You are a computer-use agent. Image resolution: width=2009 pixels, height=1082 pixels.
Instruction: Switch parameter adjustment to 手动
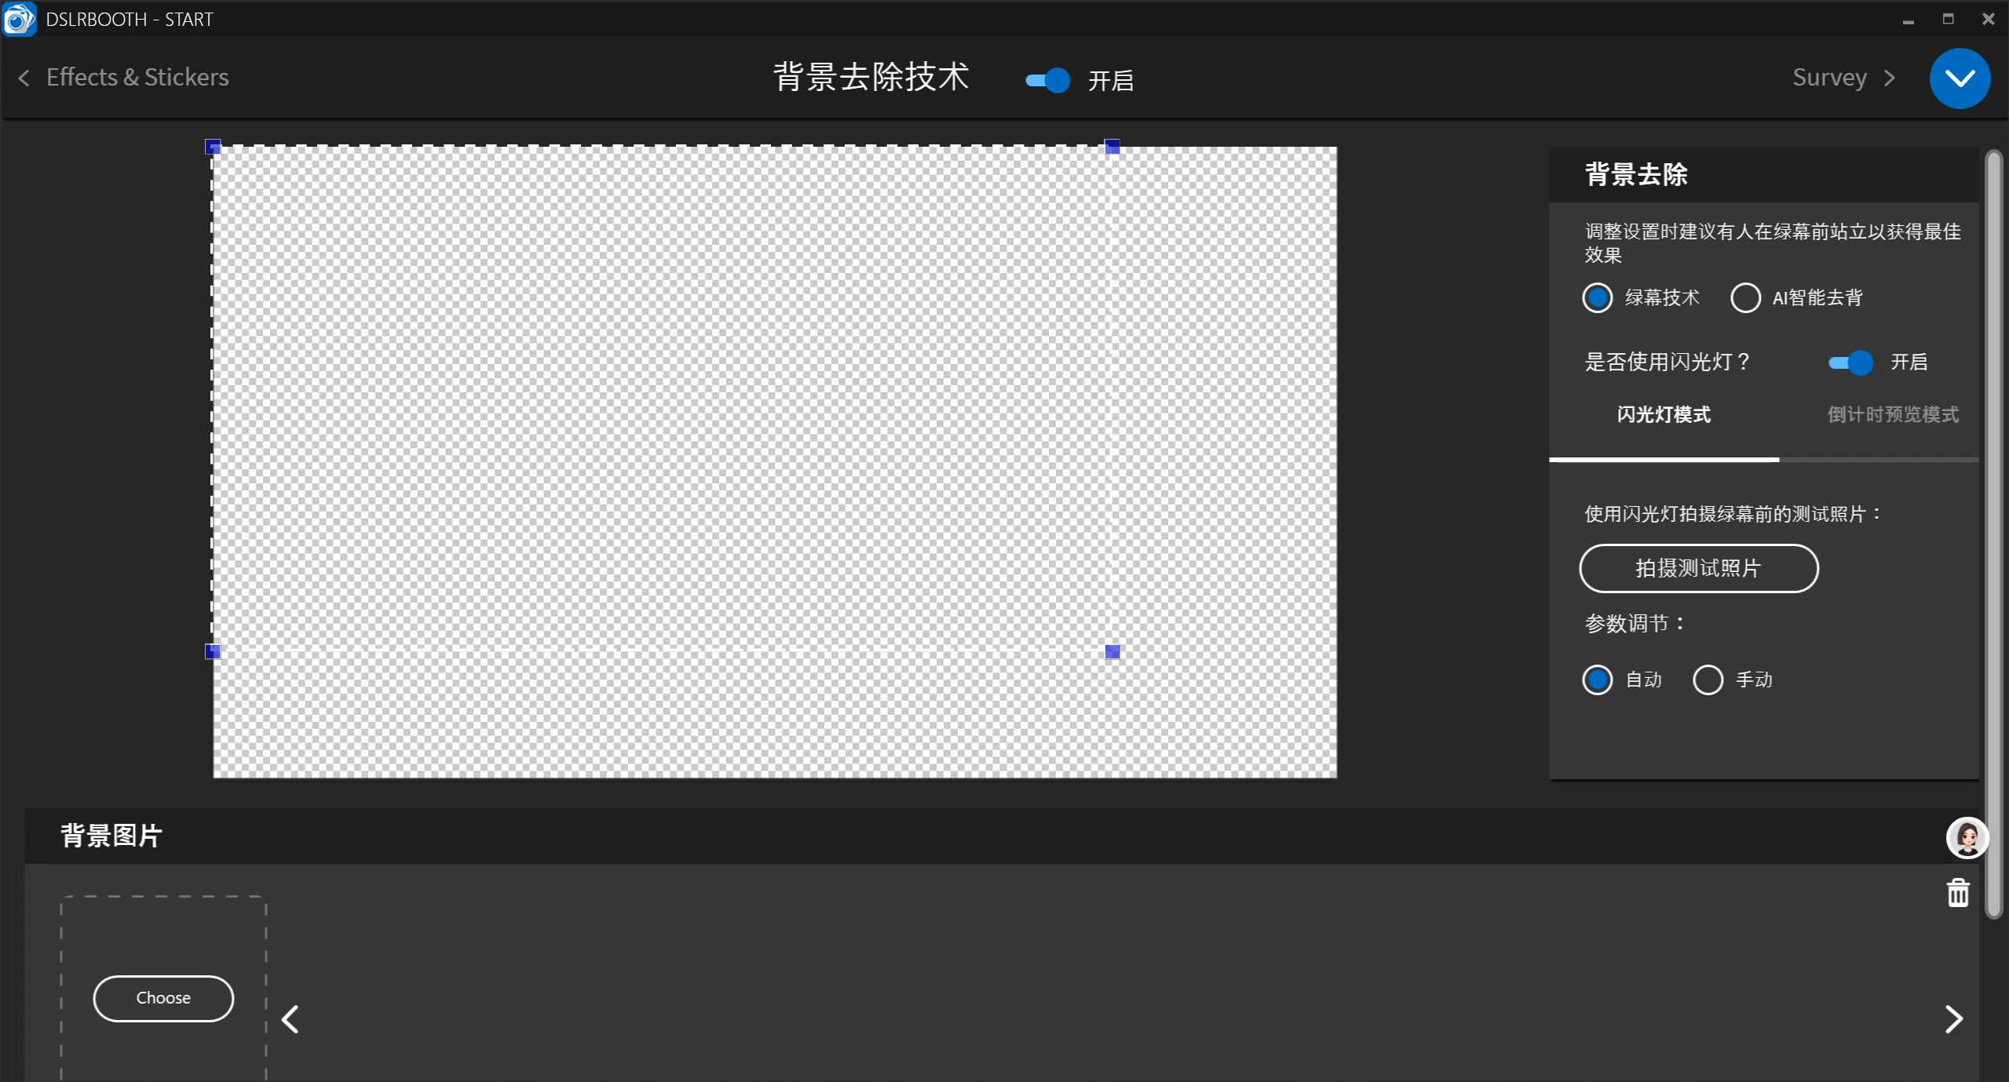click(1708, 679)
